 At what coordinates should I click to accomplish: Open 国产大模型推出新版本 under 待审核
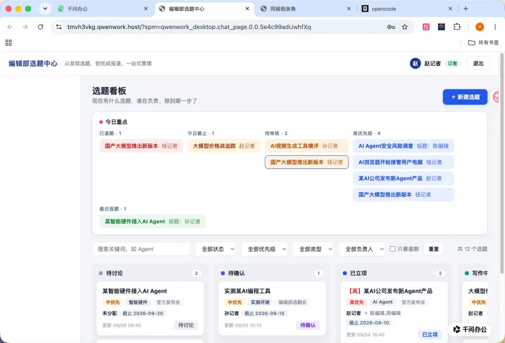(x=307, y=162)
